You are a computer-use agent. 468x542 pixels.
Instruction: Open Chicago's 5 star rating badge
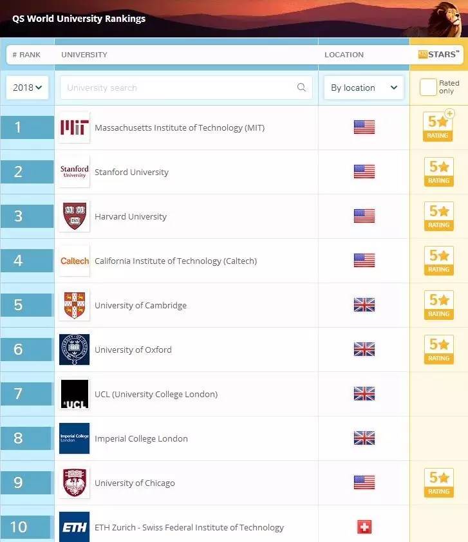(438, 483)
